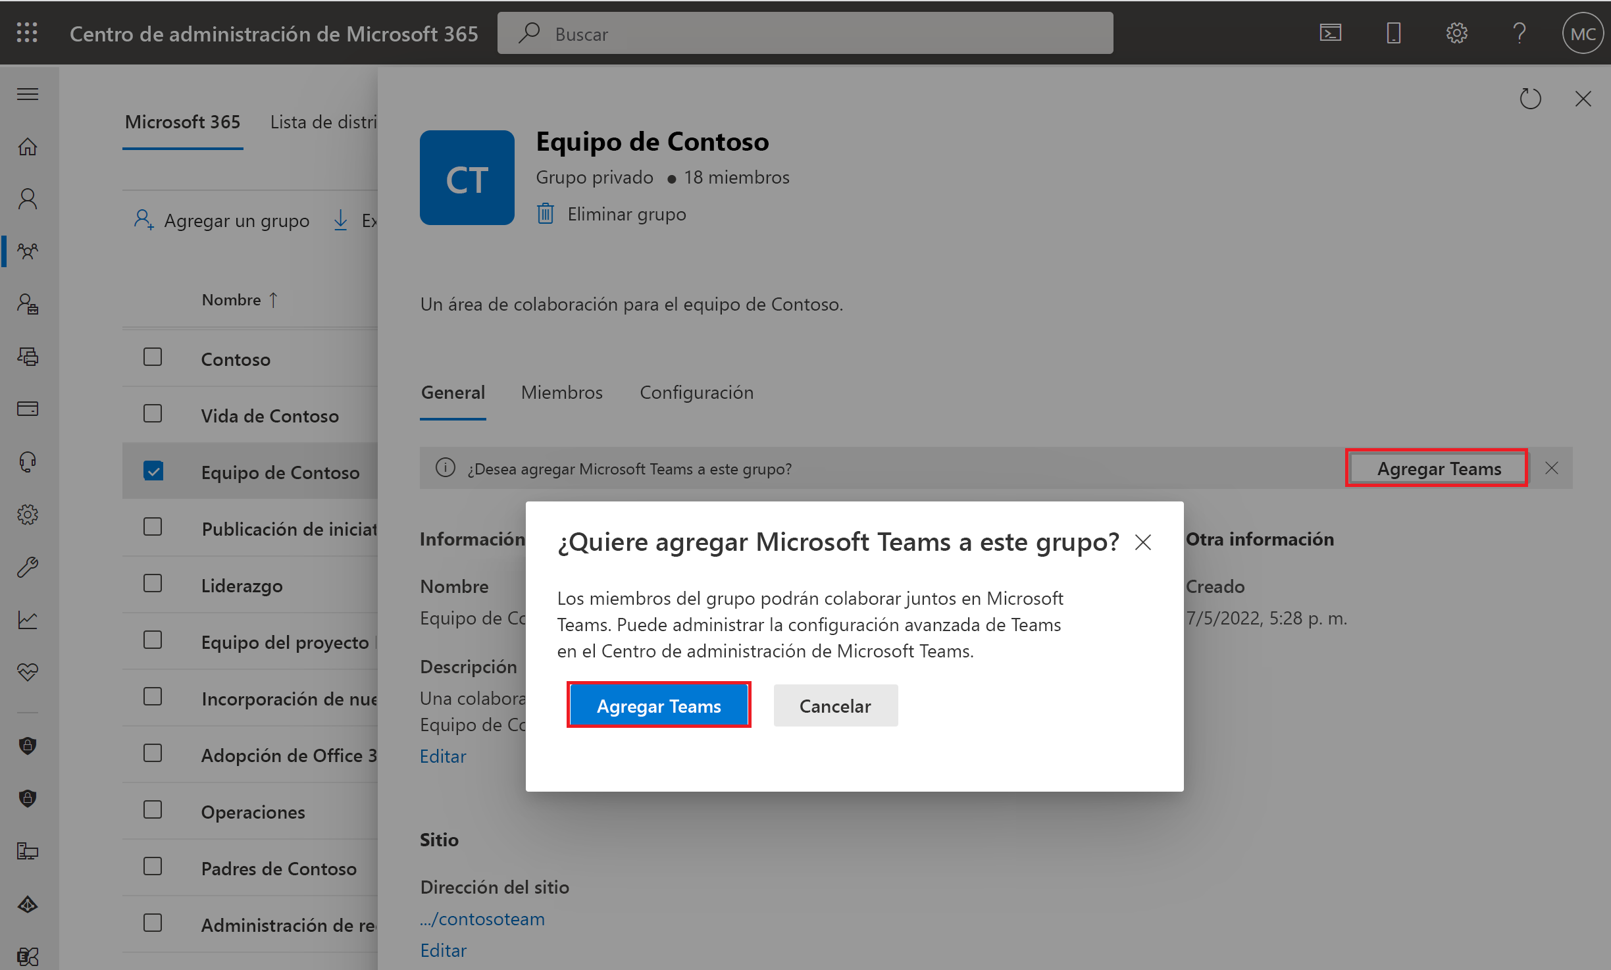Image resolution: width=1611 pixels, height=970 pixels.
Task: Click the mobile app phone icon
Action: tap(1393, 33)
